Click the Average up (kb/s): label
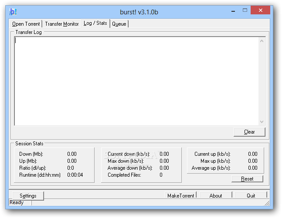The width and height of the screenshot is (282, 218). (x=211, y=168)
